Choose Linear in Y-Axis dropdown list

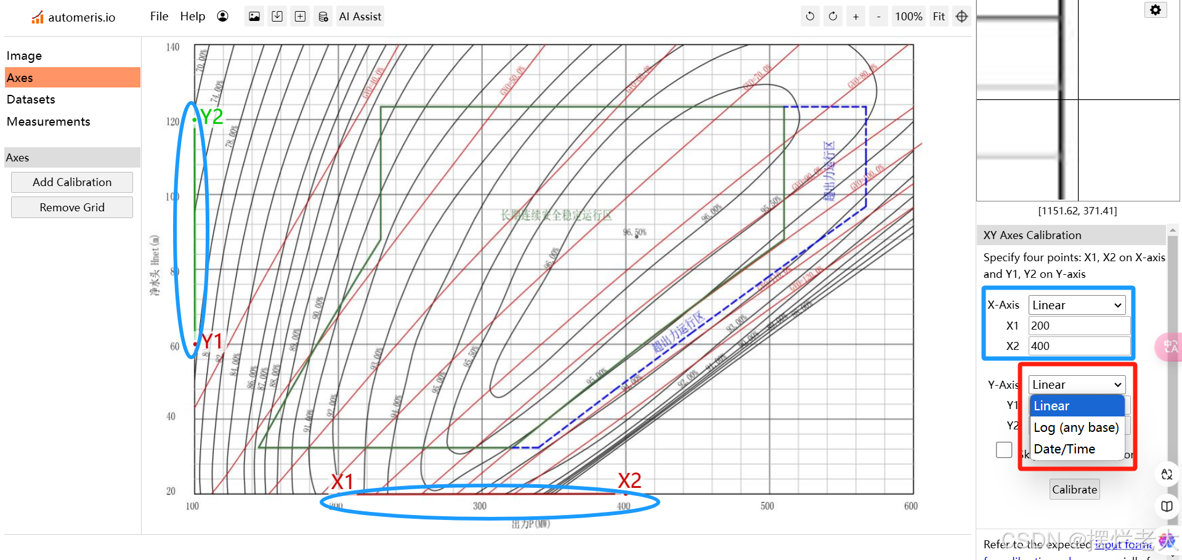1077,406
